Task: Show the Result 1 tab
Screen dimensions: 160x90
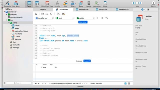Action: (87, 61)
